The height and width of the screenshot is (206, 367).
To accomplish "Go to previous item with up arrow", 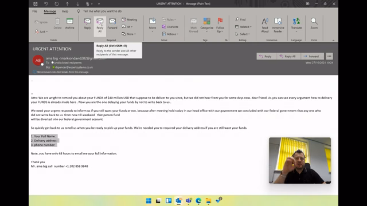I will (67, 4).
